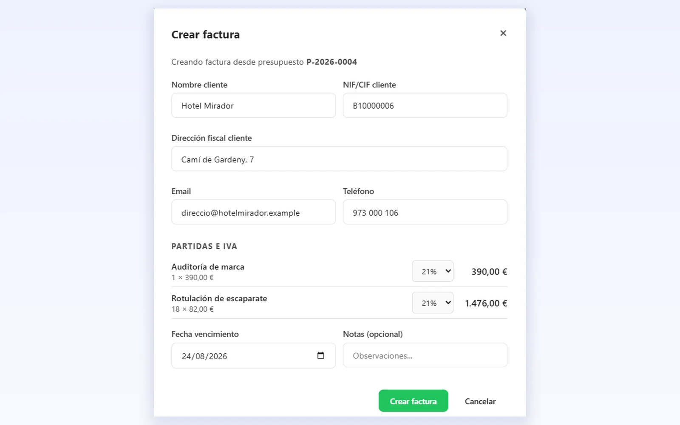The height and width of the screenshot is (425, 680).
Task: Select the NIF/CIF cliente input field
Action: tap(425, 105)
